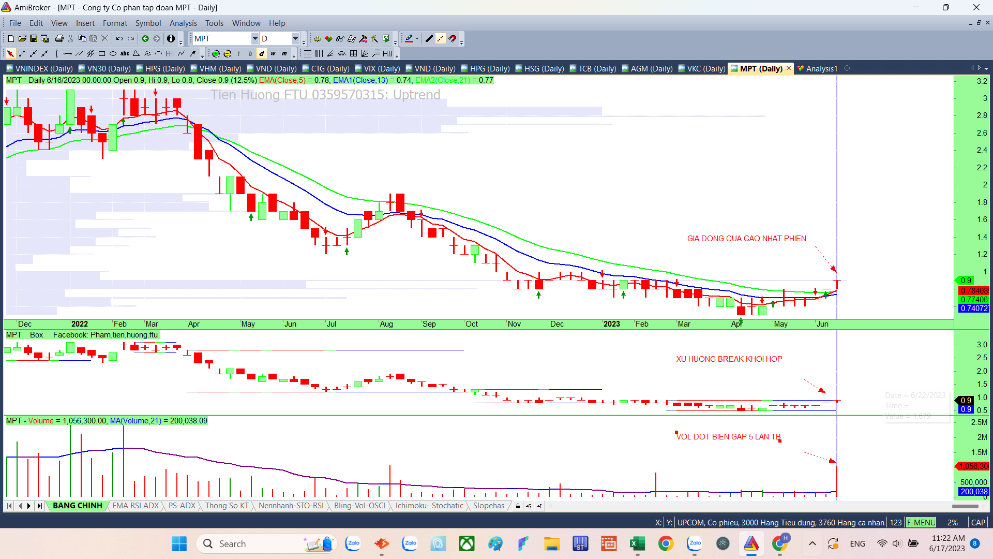This screenshot has width=993, height=559.
Task: Click the zoom in magnifier icon
Action: [216, 54]
